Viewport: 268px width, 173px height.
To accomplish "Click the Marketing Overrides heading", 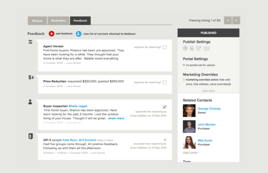I will (200, 74).
